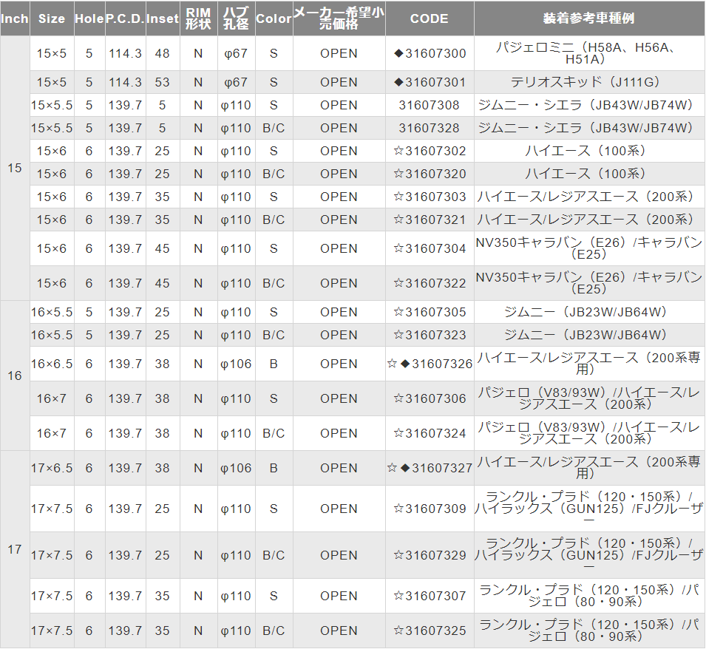Image resolution: width=706 pixels, height=649 pixels.
Task: Click the Size column header
Action: [x=52, y=18]
